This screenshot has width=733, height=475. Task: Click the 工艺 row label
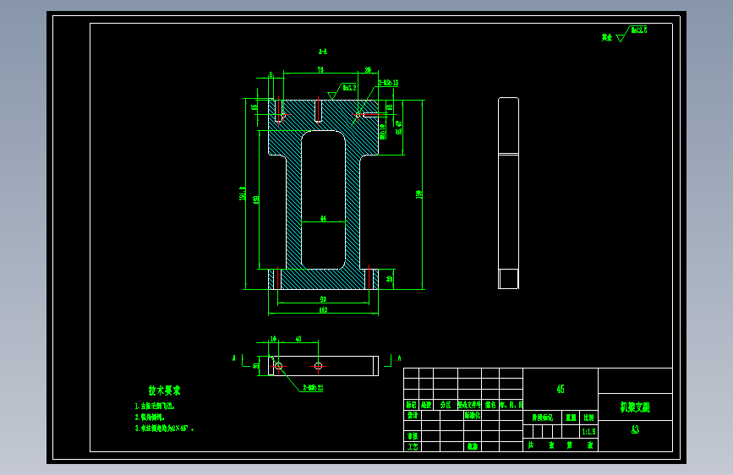413,446
